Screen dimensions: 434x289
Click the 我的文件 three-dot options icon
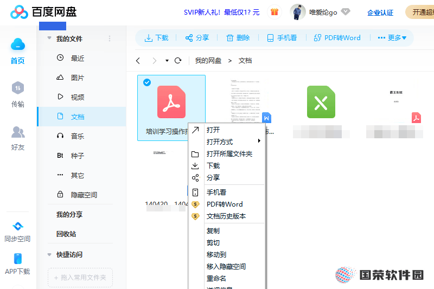pyautogui.click(x=110, y=38)
